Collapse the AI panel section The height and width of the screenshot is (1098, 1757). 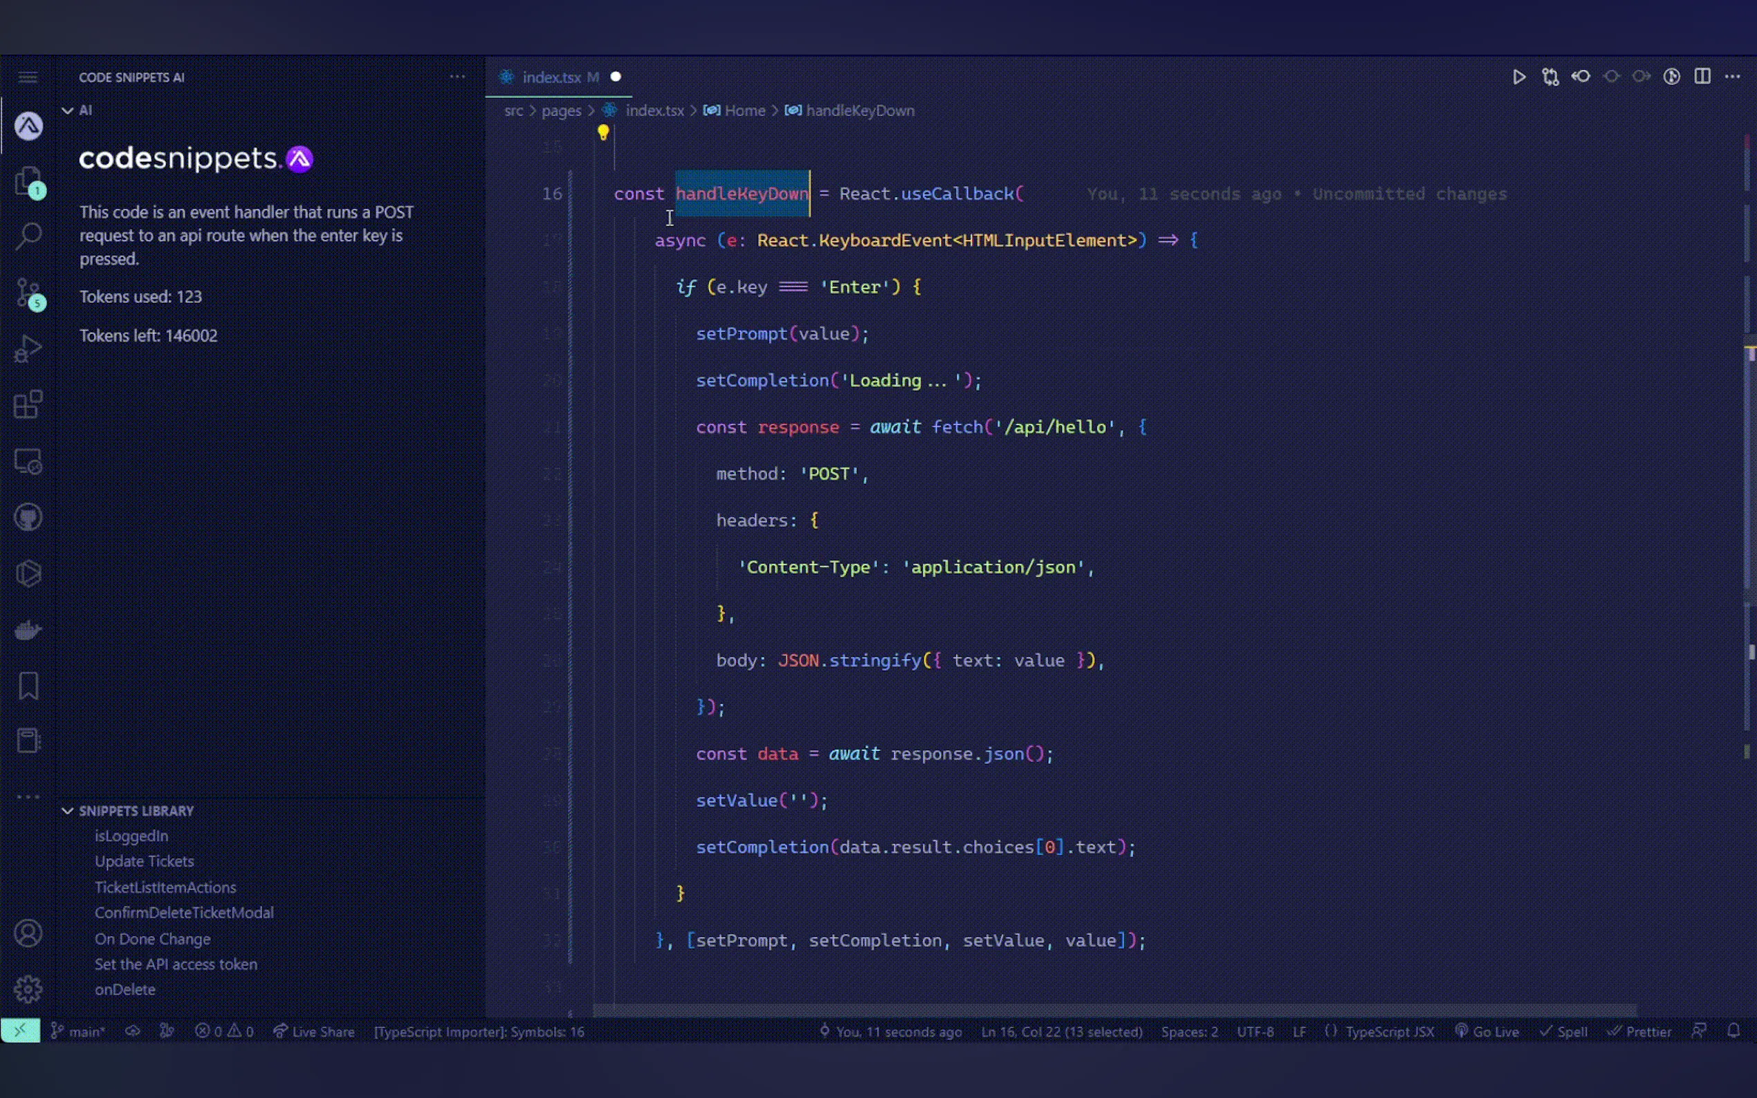(68, 111)
